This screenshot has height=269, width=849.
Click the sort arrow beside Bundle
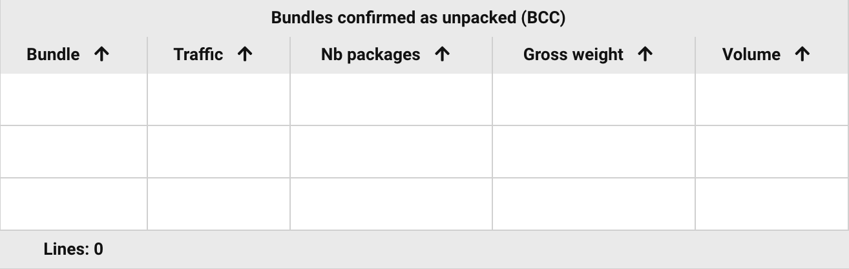[101, 55]
